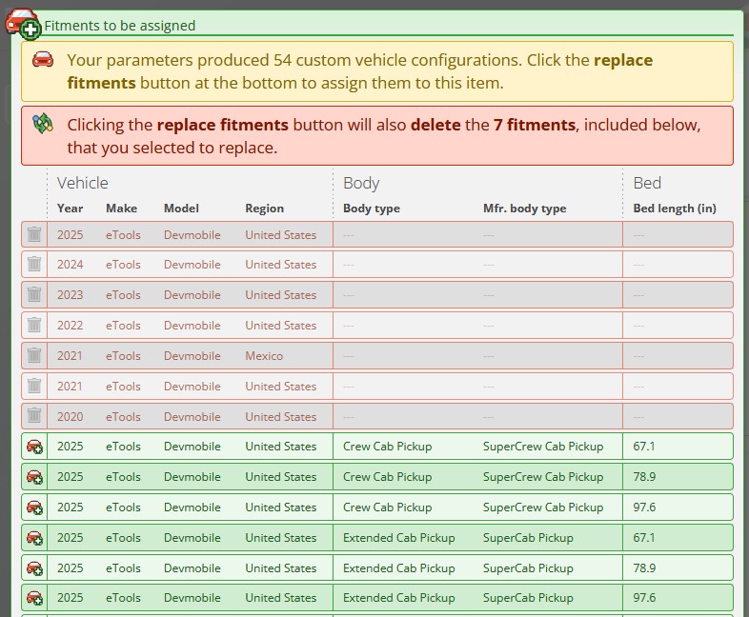Click trash icon on 2022 eTools row

[34, 326]
